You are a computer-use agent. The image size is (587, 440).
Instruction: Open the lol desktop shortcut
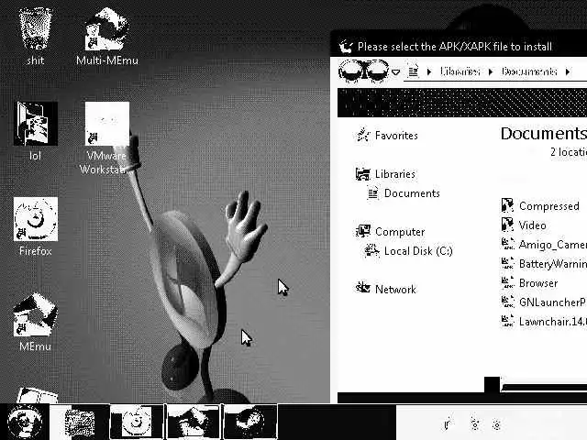36,131
